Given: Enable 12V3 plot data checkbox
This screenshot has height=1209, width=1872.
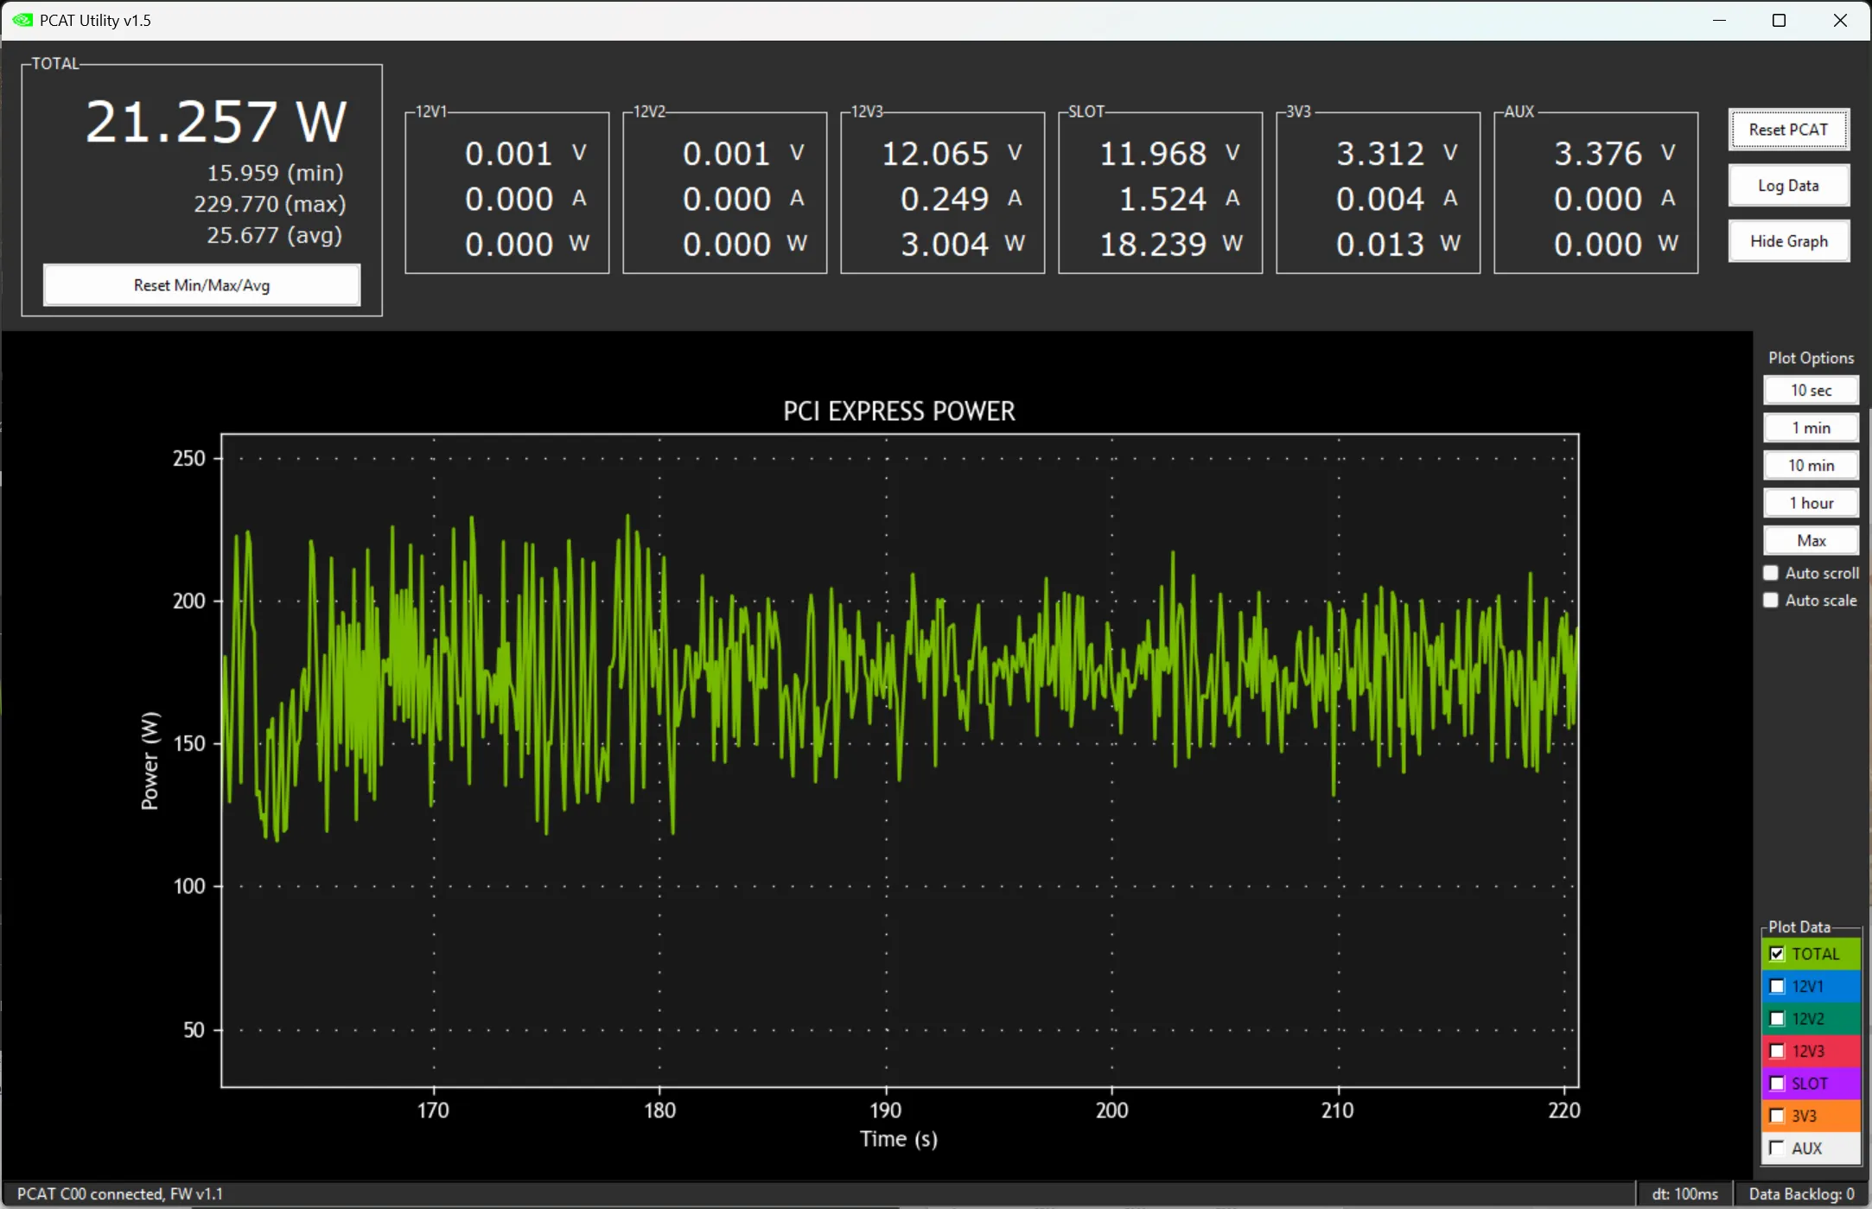Looking at the screenshot, I should tap(1777, 1051).
